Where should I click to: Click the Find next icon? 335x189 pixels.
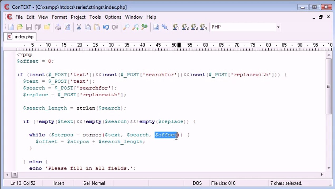click(135, 27)
